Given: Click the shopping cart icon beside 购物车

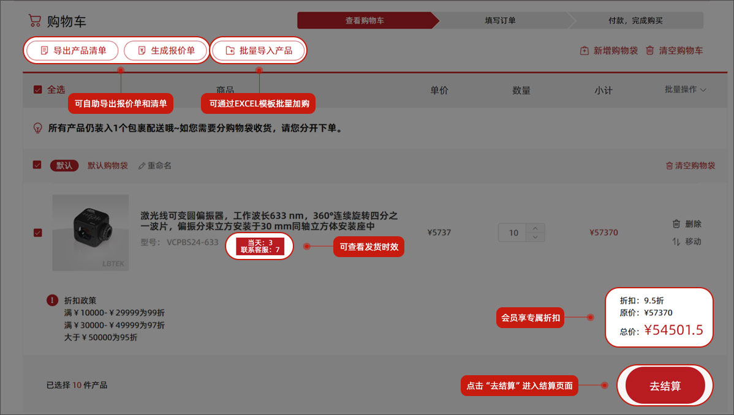Looking at the screenshot, I should (x=35, y=21).
